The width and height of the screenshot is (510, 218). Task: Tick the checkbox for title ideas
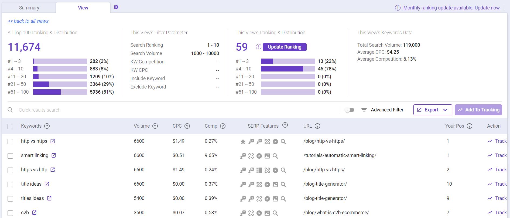coord(10,185)
